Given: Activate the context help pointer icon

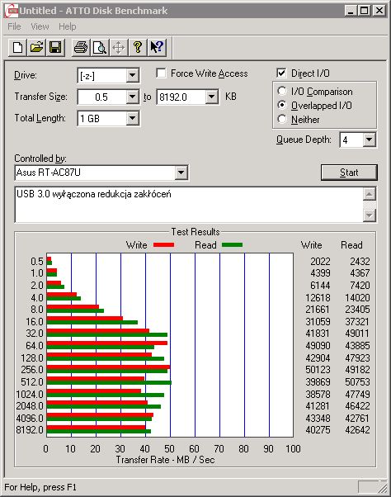Looking at the screenshot, I should pyautogui.click(x=157, y=48).
